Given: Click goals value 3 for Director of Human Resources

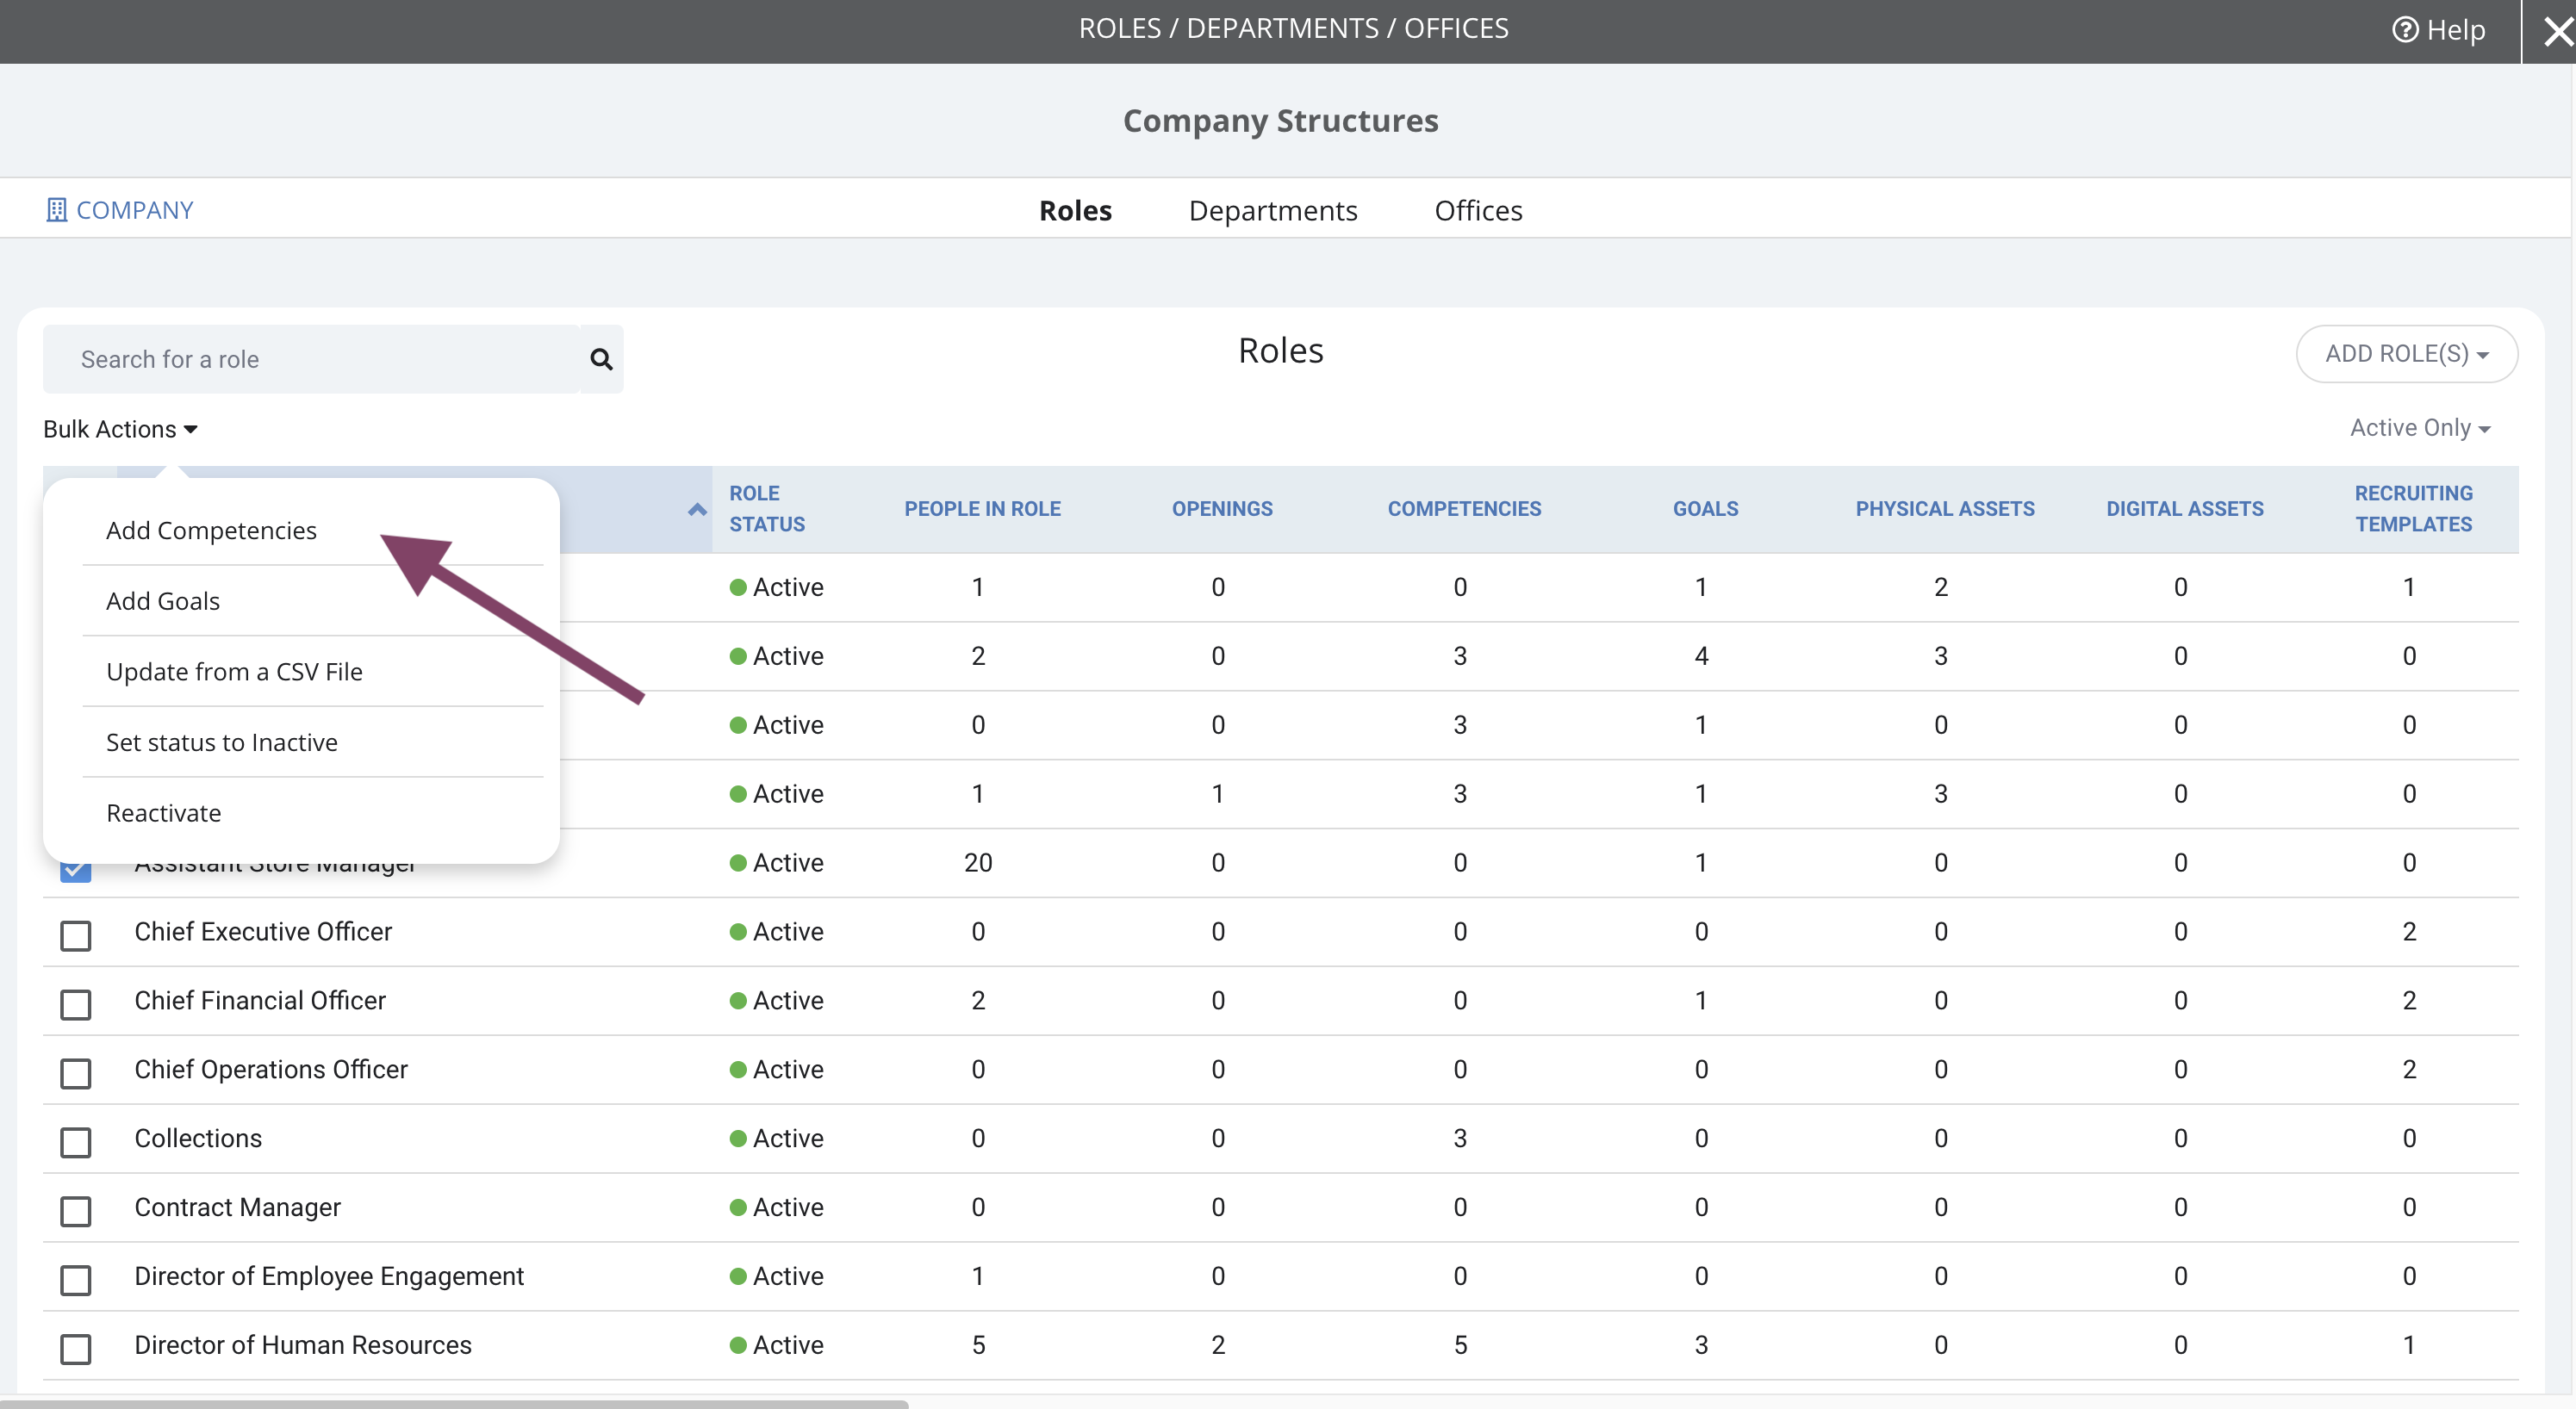Looking at the screenshot, I should 1701,1346.
